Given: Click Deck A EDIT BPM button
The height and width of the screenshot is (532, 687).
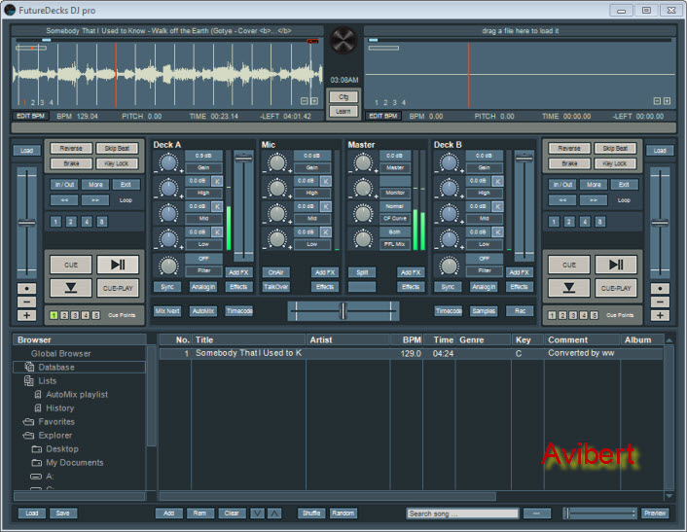Looking at the screenshot, I should pos(31,116).
